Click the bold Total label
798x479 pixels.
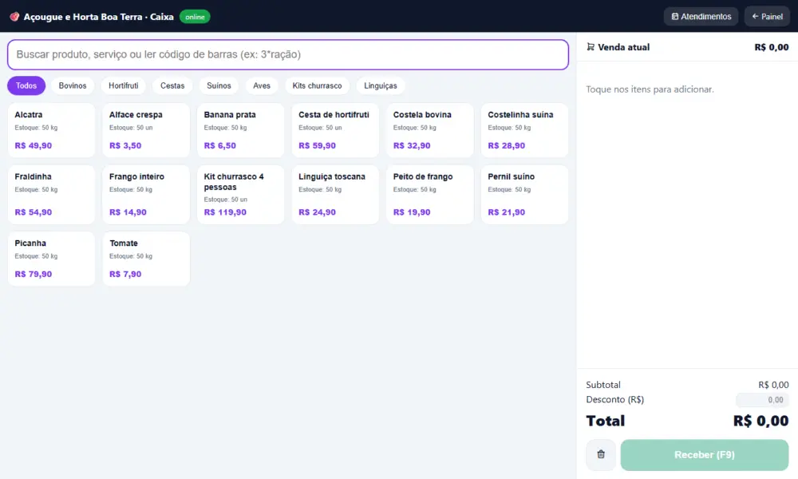pos(605,421)
